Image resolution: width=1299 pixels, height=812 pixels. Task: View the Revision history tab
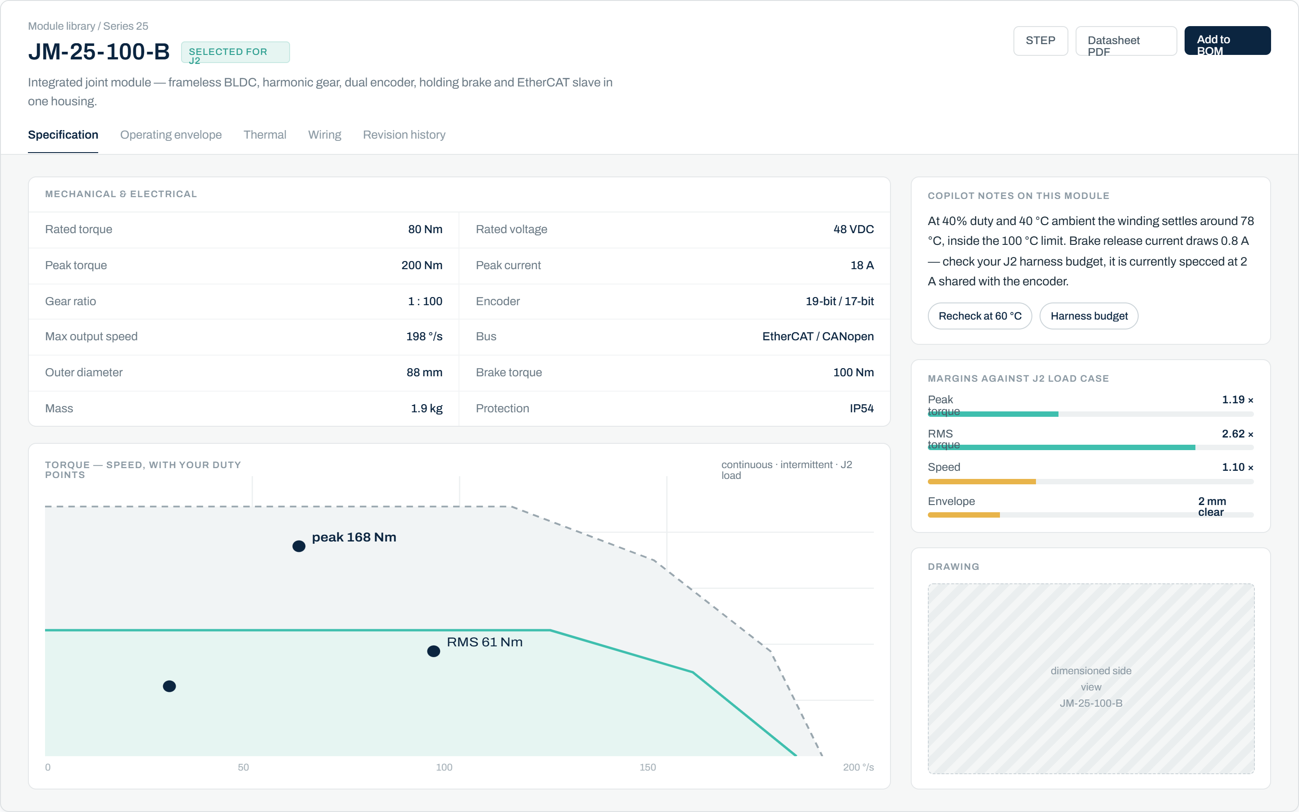404,135
